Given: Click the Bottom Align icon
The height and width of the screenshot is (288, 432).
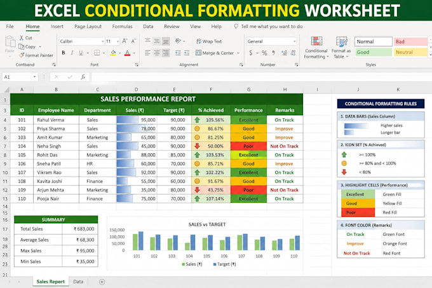Looking at the screenshot, I should tap(166, 41).
